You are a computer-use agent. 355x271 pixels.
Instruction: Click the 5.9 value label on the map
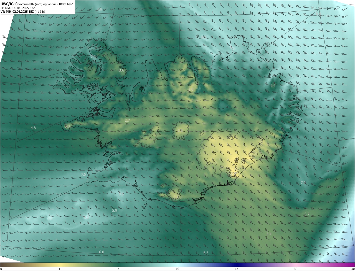click(115, 211)
